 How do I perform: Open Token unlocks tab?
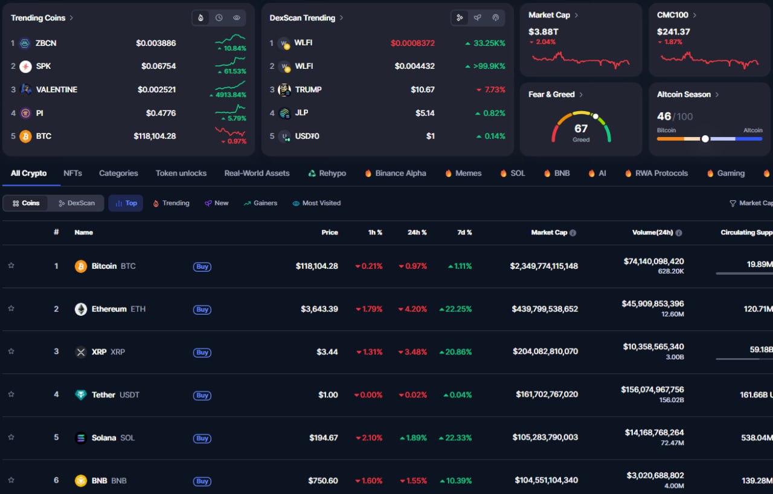181,173
